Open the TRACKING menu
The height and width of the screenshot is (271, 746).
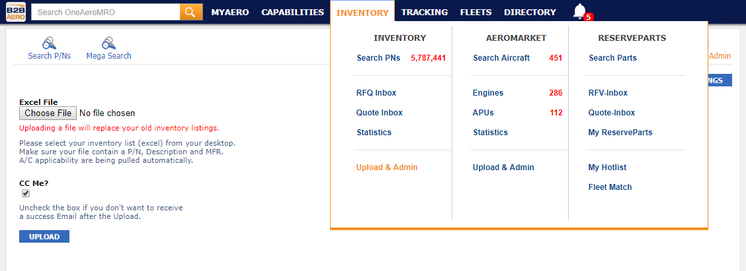click(425, 13)
